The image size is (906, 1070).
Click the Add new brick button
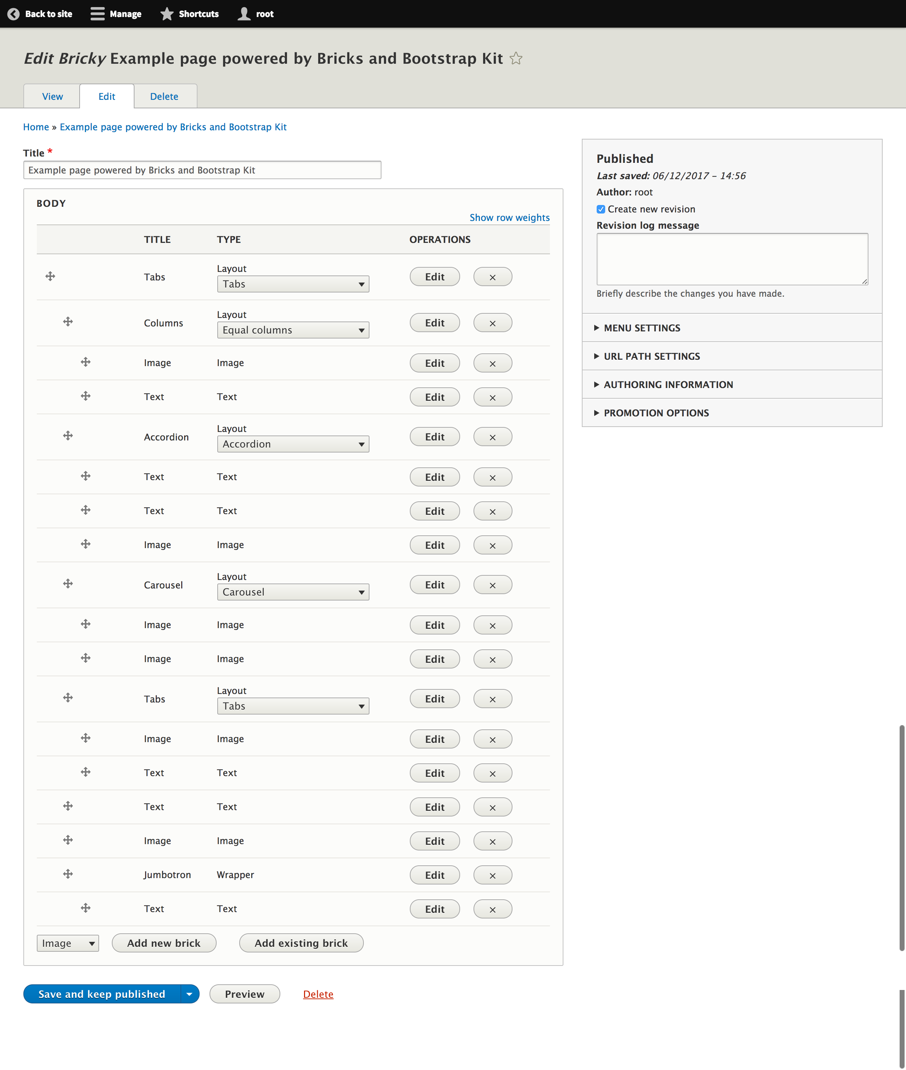(164, 943)
